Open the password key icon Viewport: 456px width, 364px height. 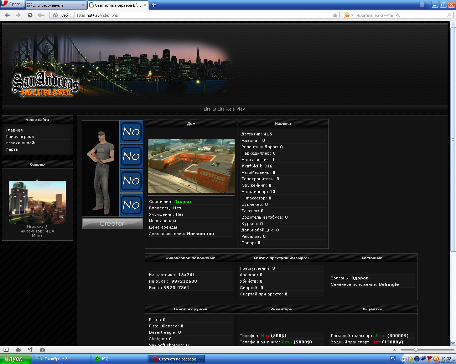click(x=41, y=15)
